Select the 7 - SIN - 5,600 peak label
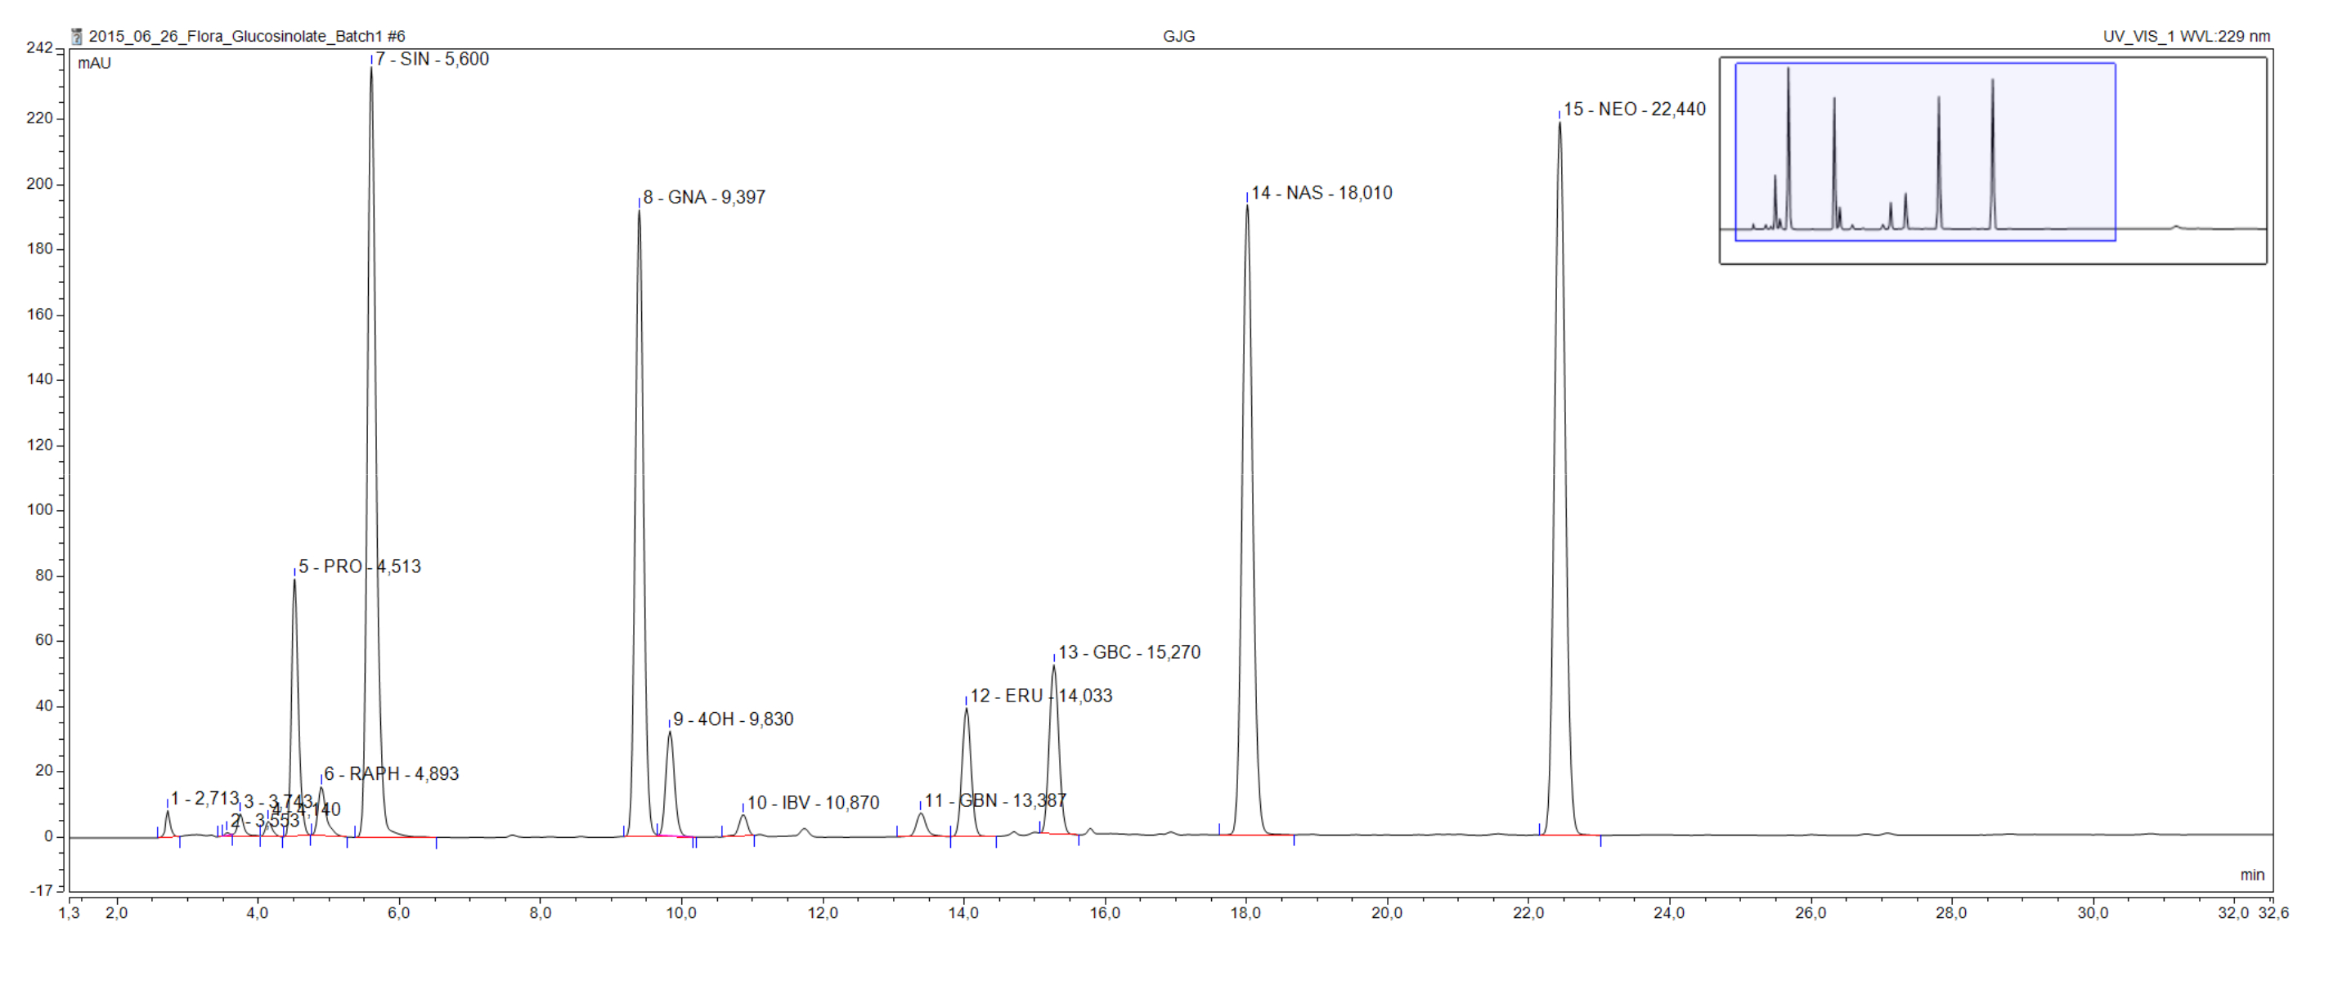Image resolution: width=2329 pixels, height=981 pixels. click(432, 60)
